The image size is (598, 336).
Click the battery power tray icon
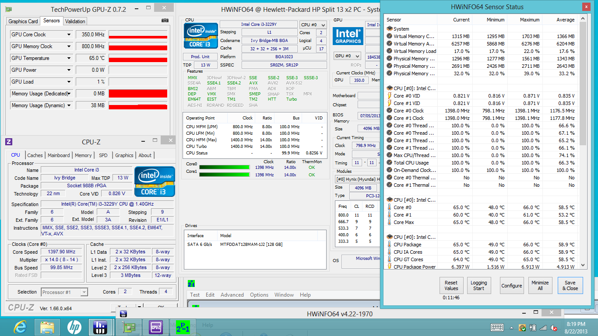coord(533,327)
